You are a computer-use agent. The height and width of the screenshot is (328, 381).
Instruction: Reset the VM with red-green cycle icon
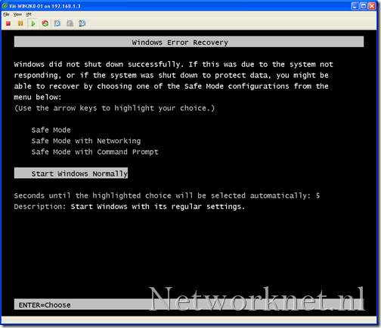point(45,23)
